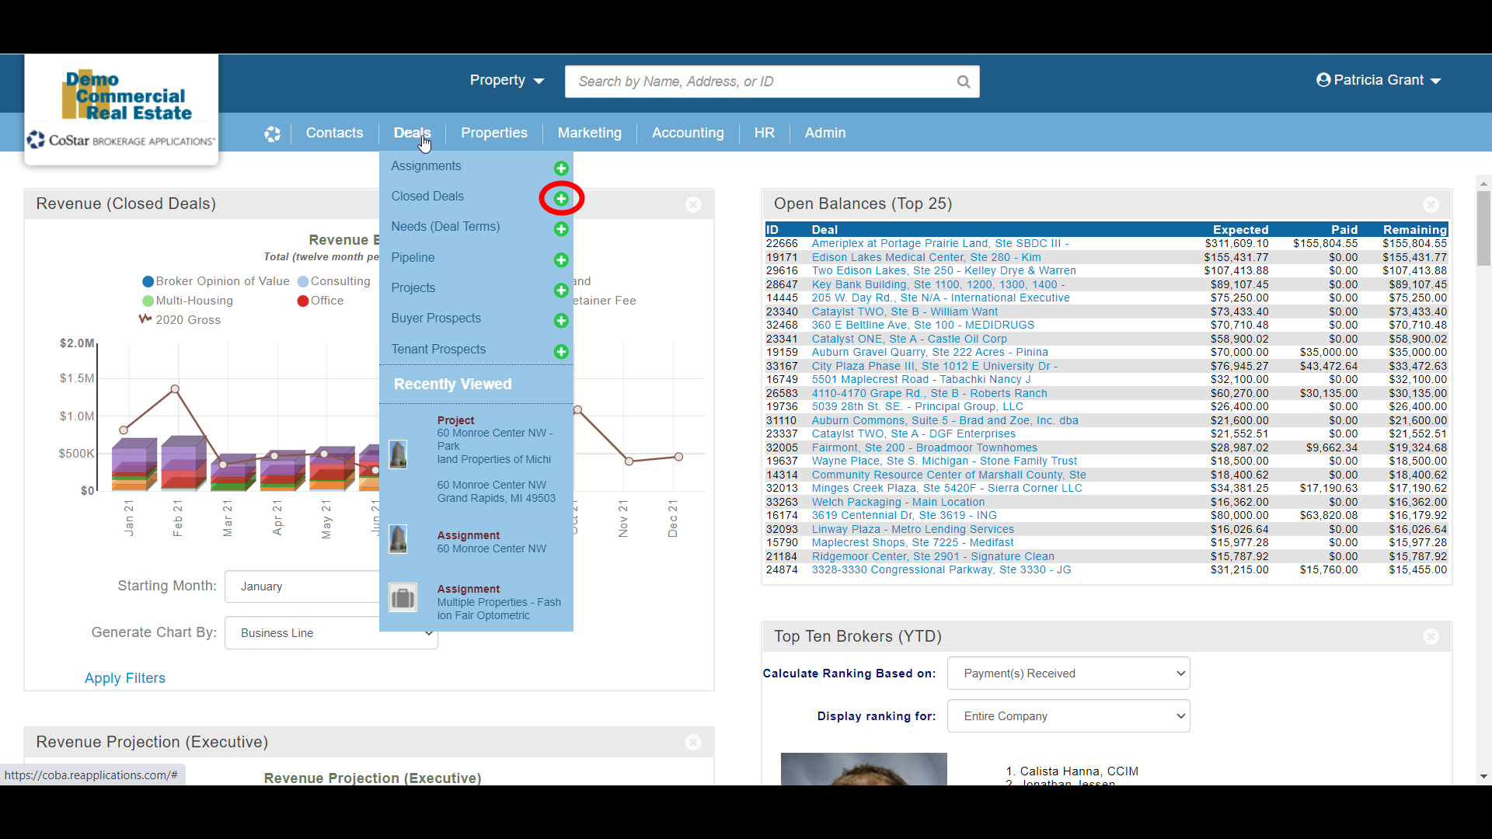Toggle Broker Opinion of Value legend
Viewport: 1492px width, 839px height.
coord(222,281)
